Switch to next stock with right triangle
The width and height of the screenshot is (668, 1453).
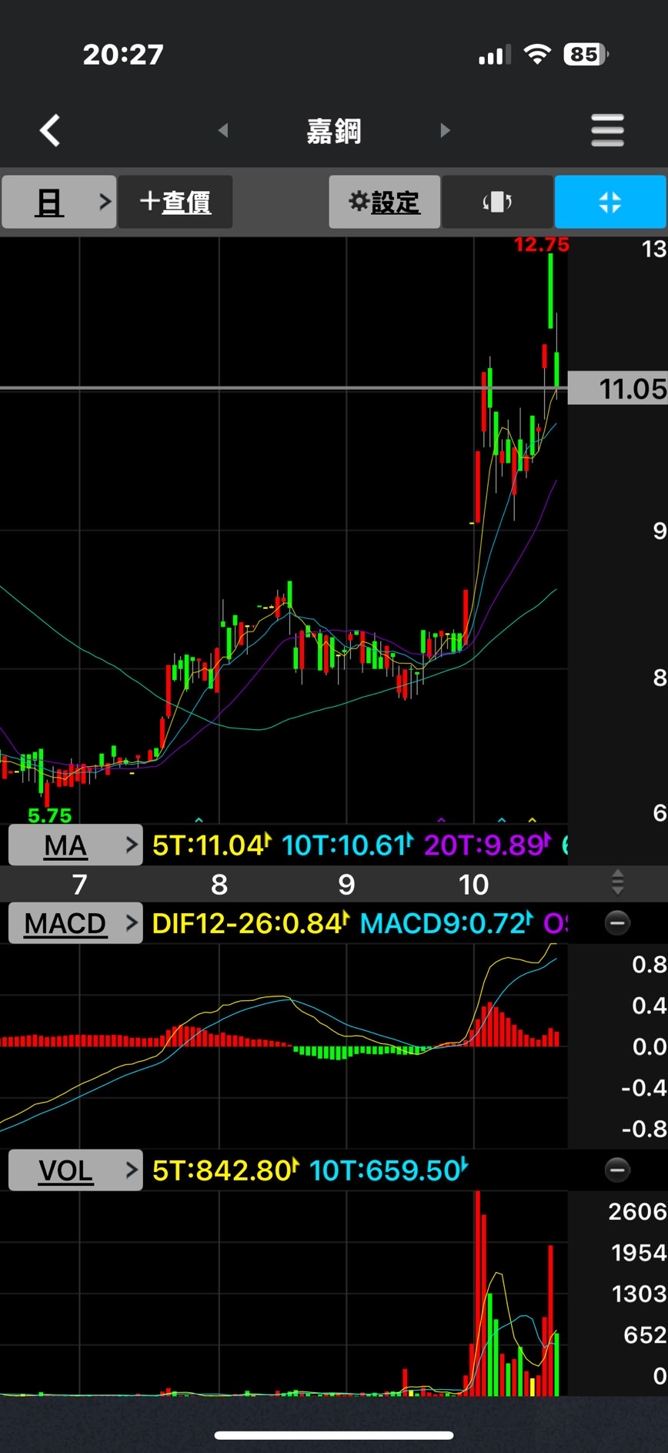coord(445,130)
